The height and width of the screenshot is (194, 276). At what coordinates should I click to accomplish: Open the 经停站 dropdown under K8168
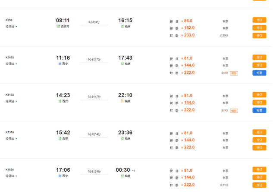point(12,101)
